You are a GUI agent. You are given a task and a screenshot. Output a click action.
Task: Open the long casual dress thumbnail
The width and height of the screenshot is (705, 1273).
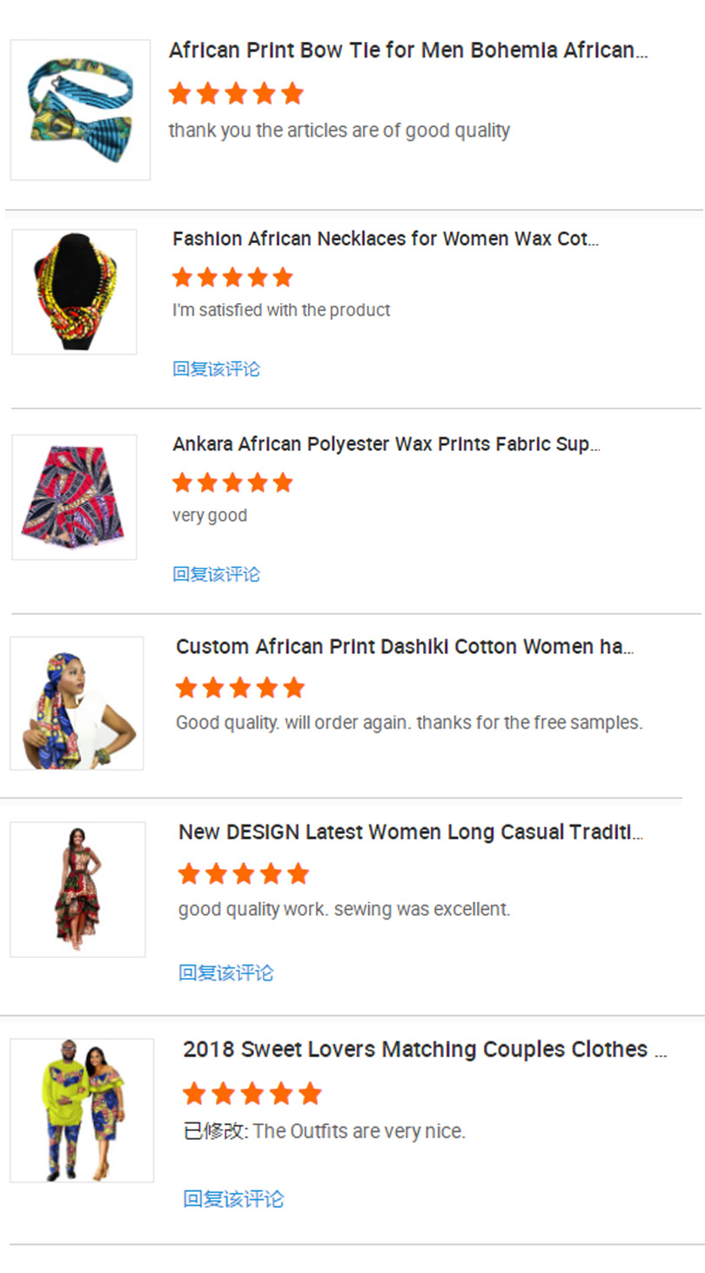[77, 889]
